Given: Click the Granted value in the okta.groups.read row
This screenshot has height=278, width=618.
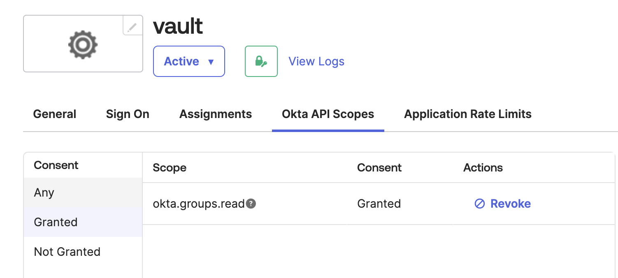Looking at the screenshot, I should click(379, 204).
